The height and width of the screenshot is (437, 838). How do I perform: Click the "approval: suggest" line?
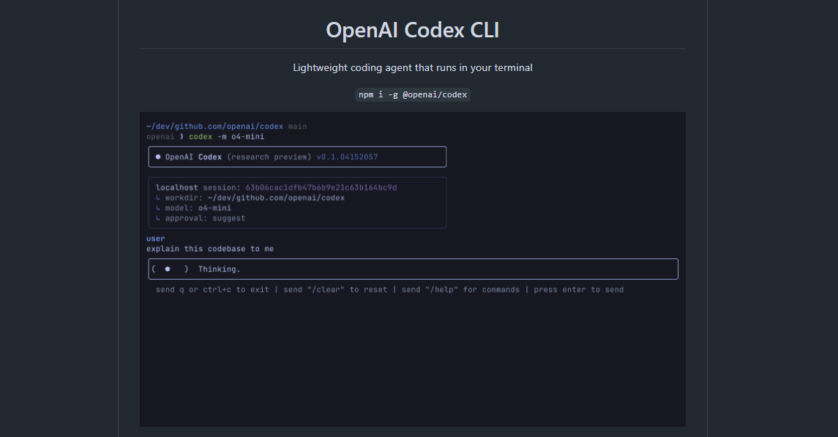[201, 218]
